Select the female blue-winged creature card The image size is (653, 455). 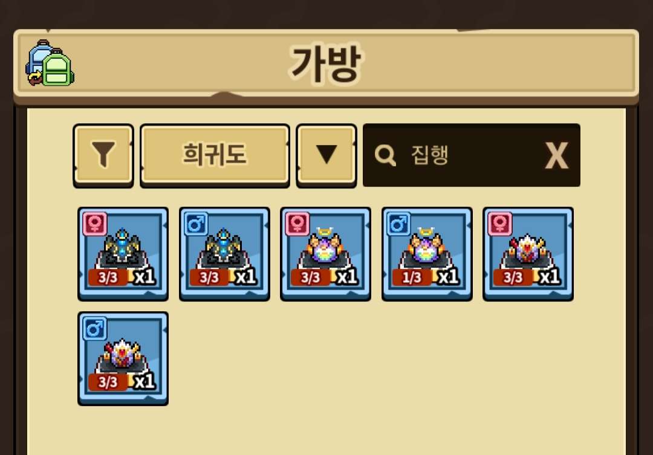point(123,254)
